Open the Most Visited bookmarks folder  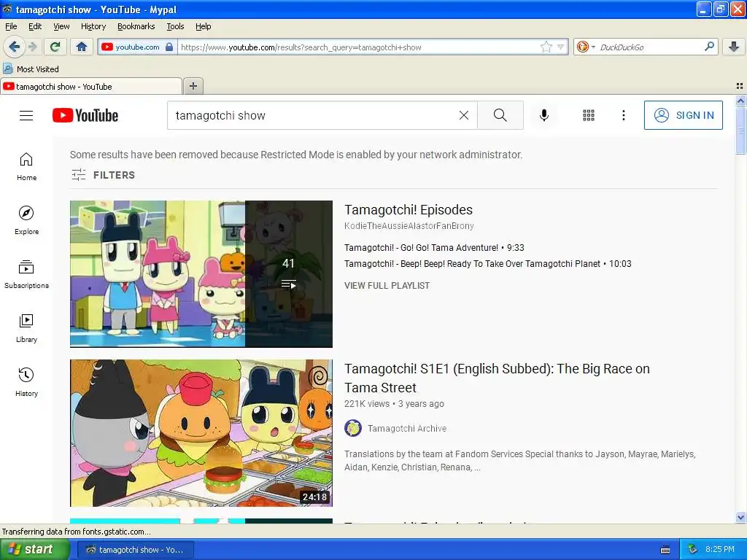31,69
